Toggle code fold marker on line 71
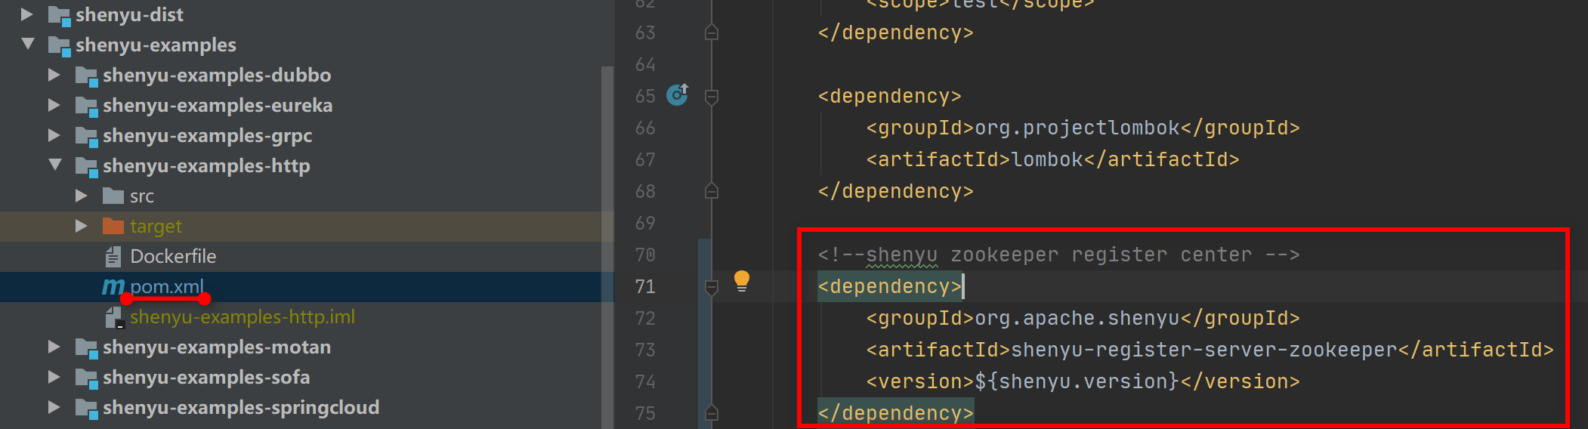This screenshot has width=1588, height=429. click(x=711, y=287)
